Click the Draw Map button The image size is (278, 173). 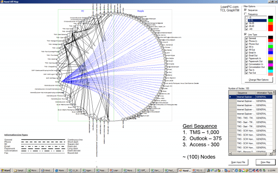pos(265,162)
